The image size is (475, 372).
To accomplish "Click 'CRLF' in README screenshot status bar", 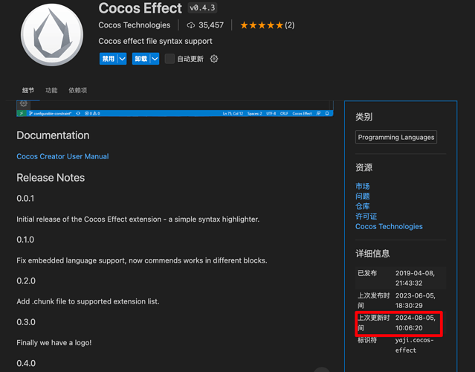I will (284, 114).
